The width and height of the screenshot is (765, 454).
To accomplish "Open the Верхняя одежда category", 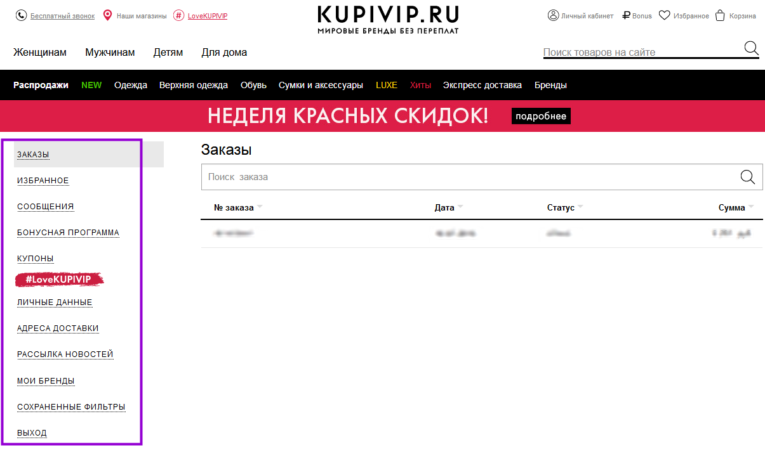I will click(194, 85).
